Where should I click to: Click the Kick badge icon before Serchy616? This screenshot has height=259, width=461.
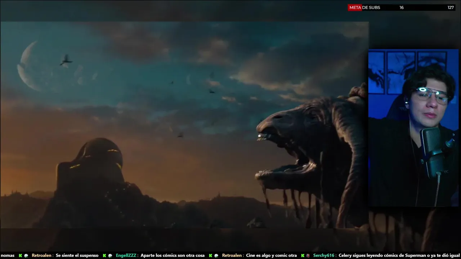[303, 256]
